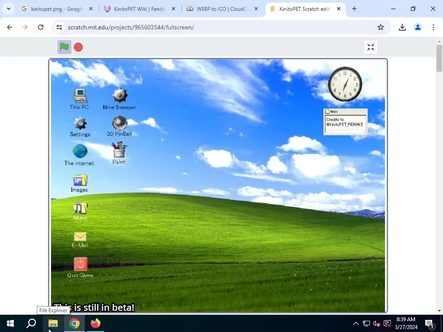443x332 pixels.
Task: Show hidden system tray icons
Action: coord(356,323)
